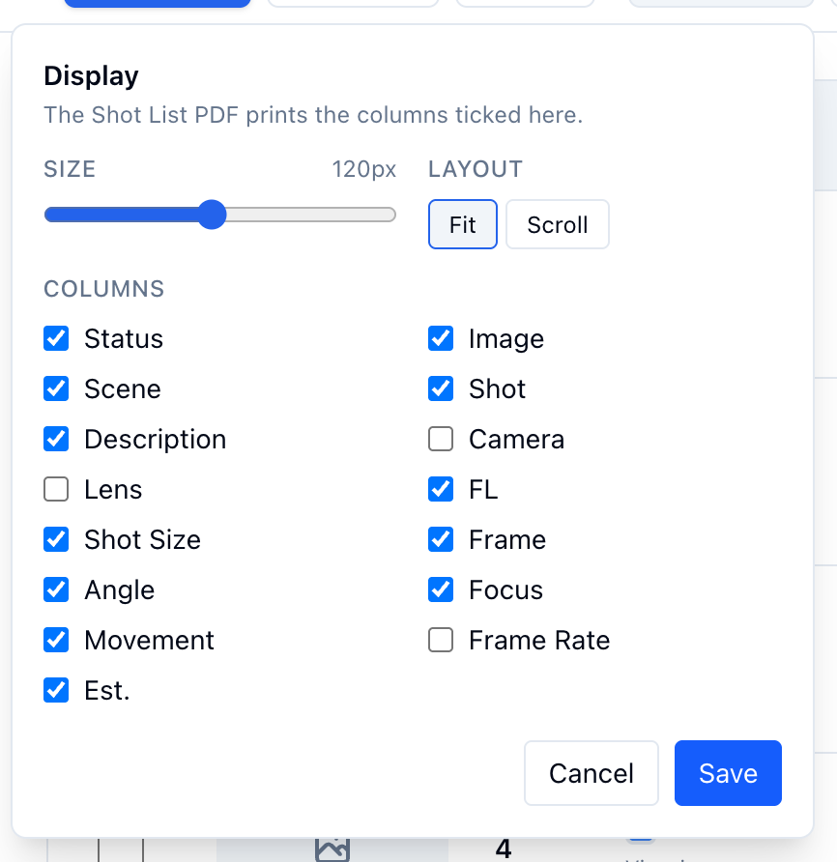
Task: Uncheck the Image column checkbox
Action: [441, 338]
